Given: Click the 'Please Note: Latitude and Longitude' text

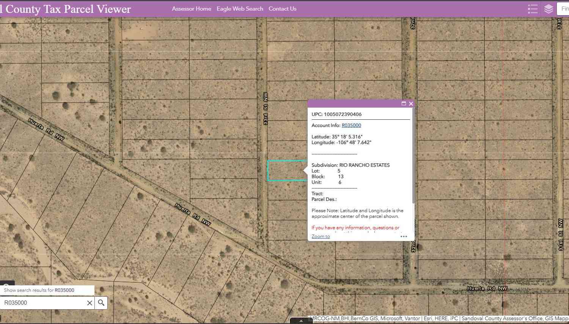Looking at the screenshot, I should click(x=357, y=213).
